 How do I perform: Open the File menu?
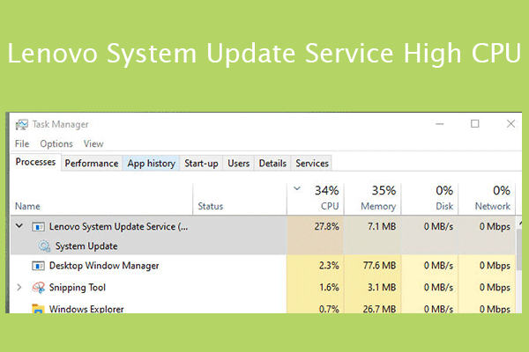click(x=22, y=143)
